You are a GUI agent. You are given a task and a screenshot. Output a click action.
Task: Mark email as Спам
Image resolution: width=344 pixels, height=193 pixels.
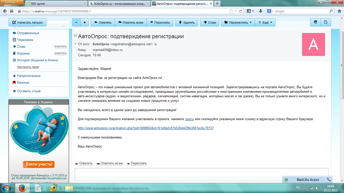tap(210, 22)
